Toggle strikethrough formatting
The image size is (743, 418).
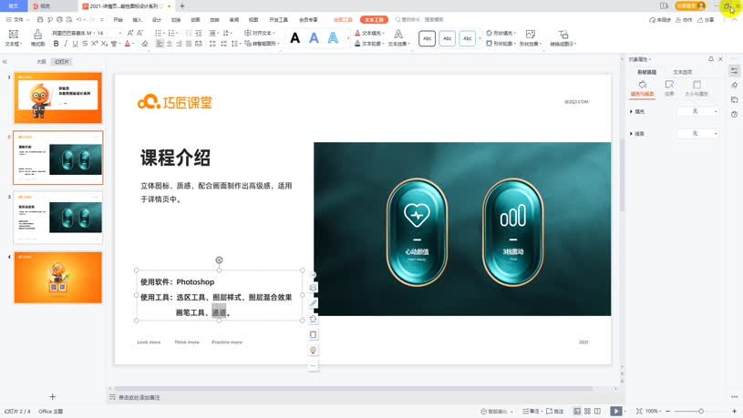point(85,44)
